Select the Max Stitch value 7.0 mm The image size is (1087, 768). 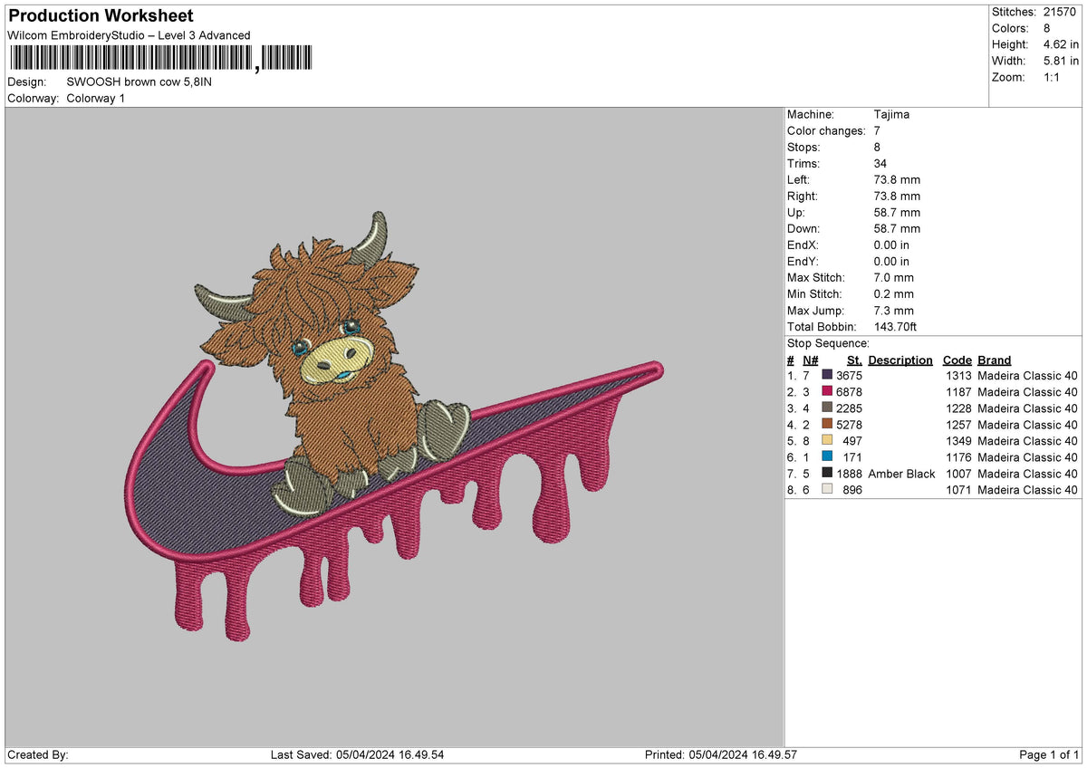pyautogui.click(x=894, y=278)
